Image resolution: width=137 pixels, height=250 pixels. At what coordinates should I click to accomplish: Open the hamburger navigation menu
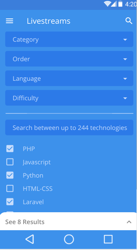click(9, 21)
